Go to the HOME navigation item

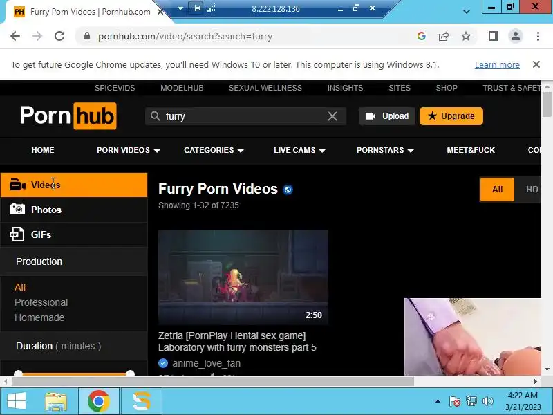click(x=43, y=150)
